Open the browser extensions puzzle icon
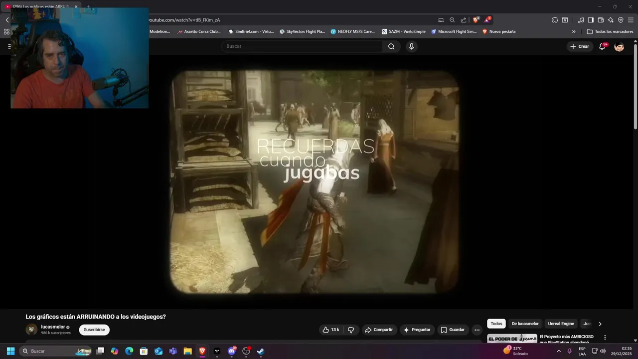The width and height of the screenshot is (638, 359). 555,20
